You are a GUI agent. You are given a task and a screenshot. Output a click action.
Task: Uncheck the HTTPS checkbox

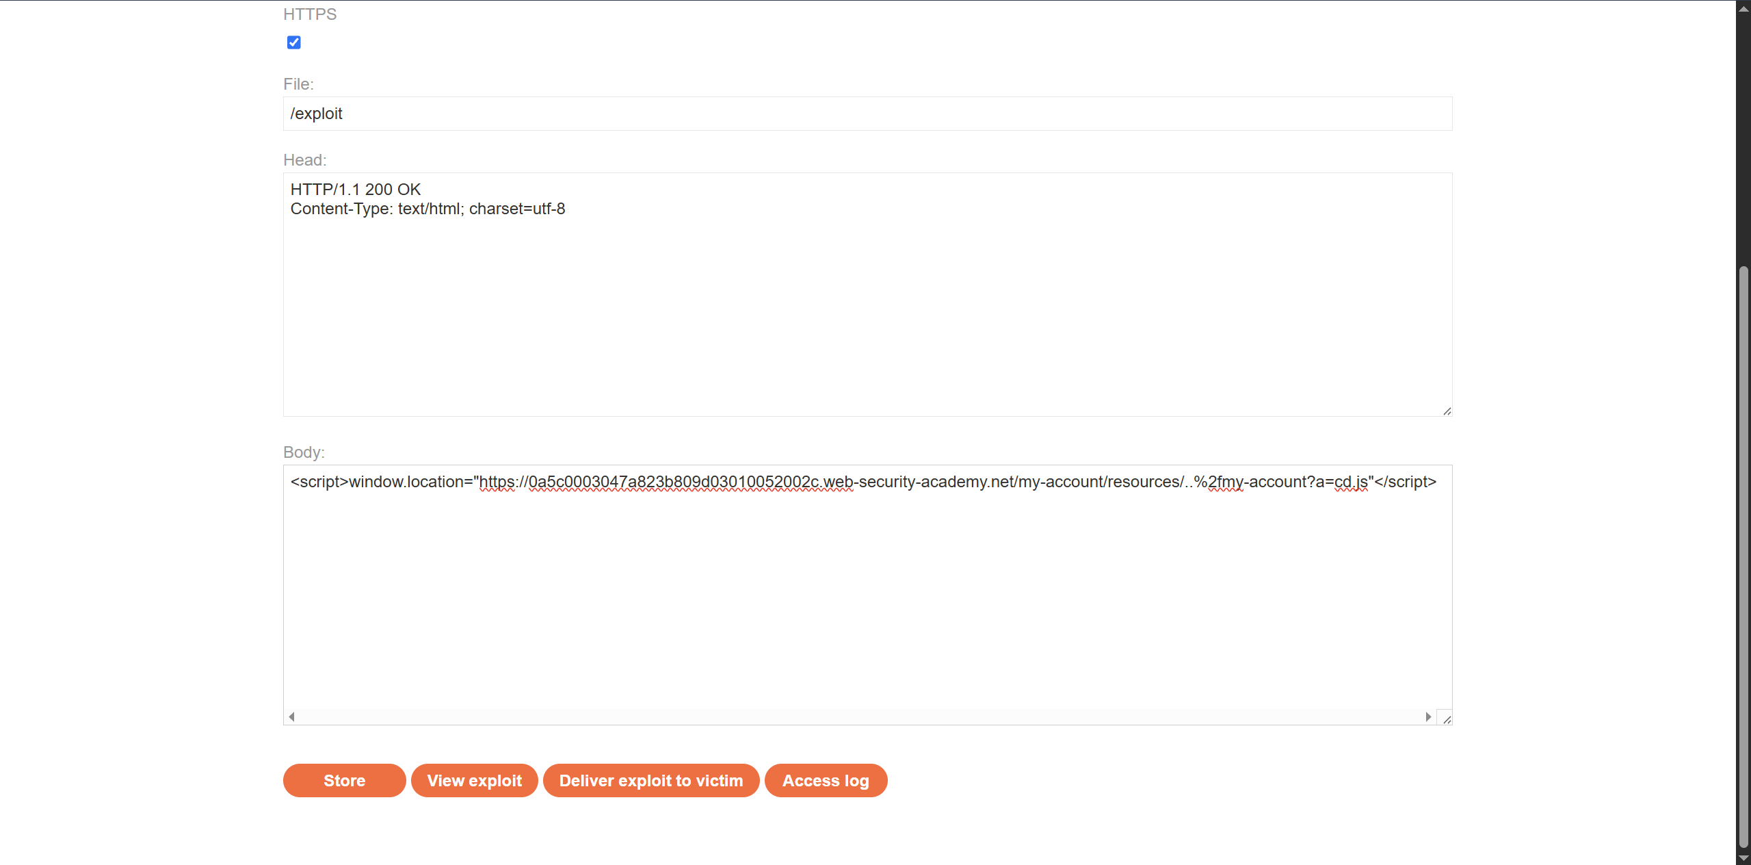click(294, 42)
